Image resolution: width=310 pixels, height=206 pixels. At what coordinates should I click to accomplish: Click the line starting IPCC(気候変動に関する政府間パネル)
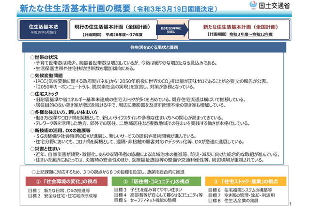151,81
